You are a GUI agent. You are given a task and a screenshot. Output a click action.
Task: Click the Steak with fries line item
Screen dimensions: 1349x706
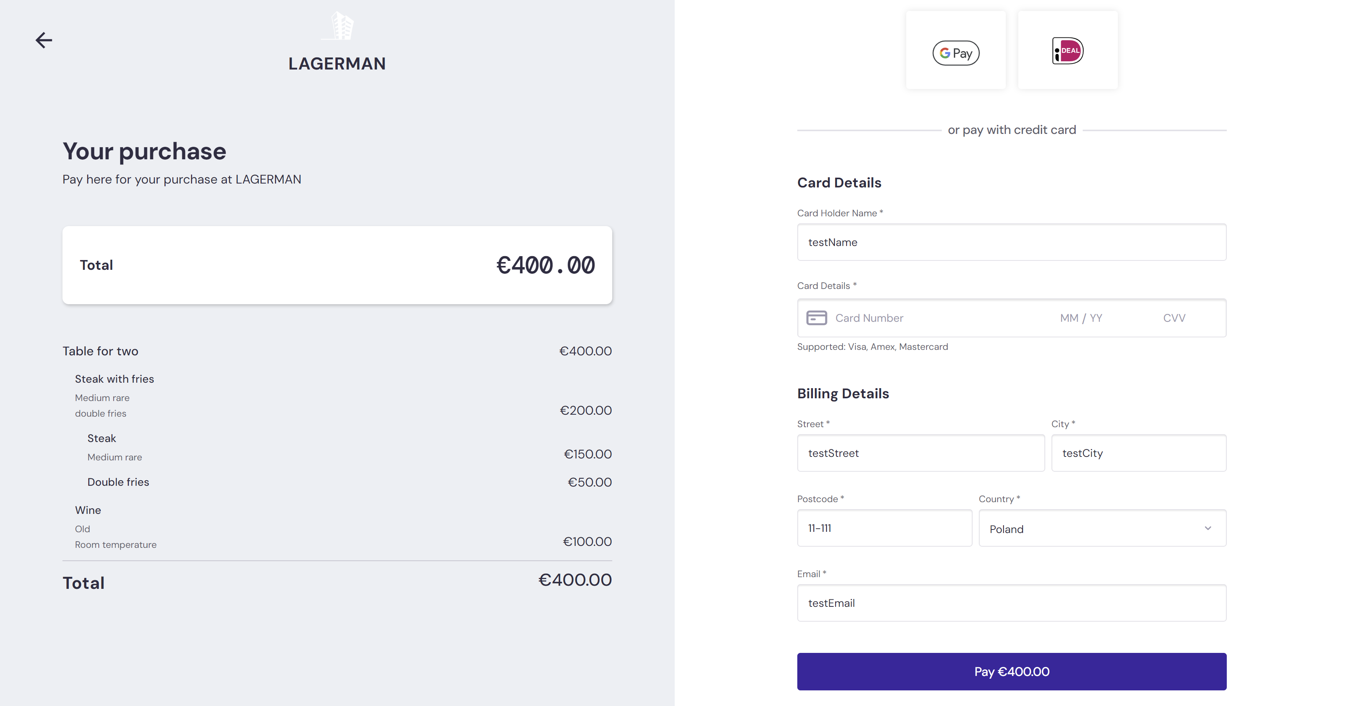pyautogui.click(x=115, y=378)
